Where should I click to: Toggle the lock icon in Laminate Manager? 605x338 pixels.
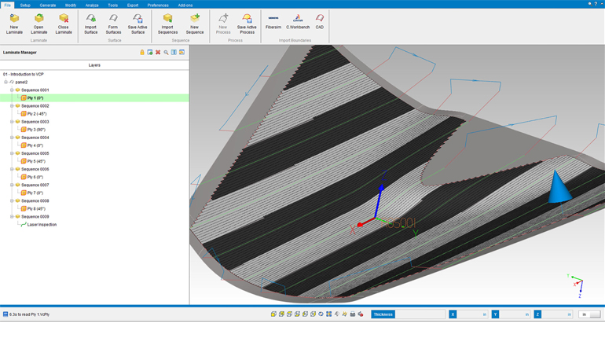pos(142,53)
